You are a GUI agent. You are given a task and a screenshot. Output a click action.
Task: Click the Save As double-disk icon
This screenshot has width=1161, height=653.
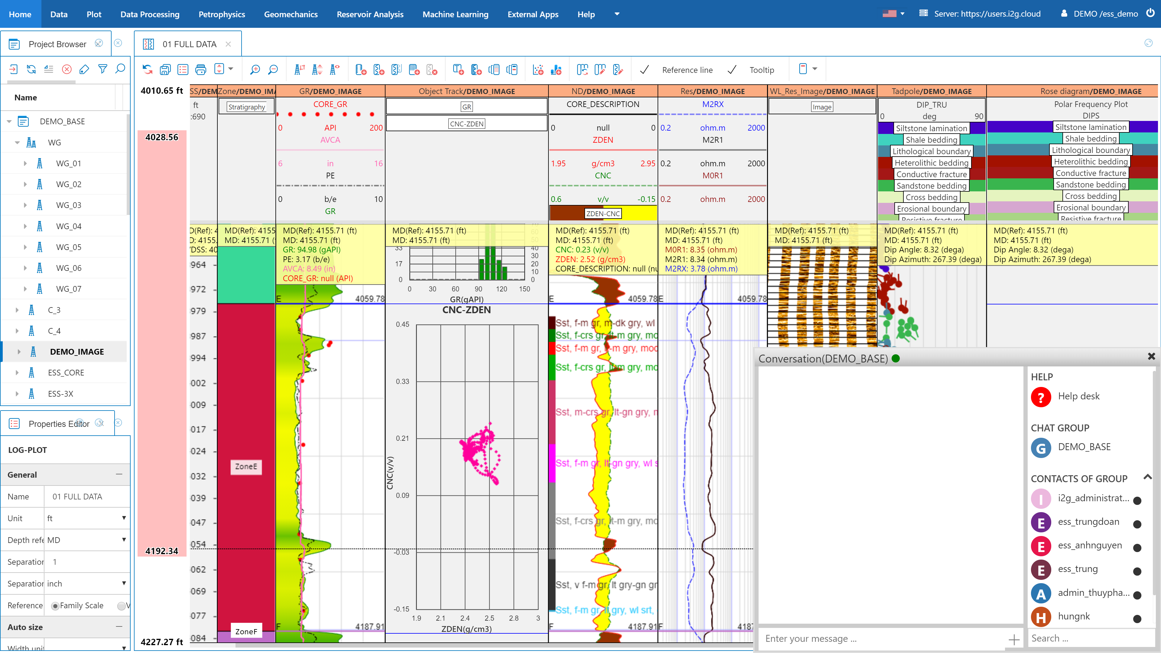pos(165,70)
